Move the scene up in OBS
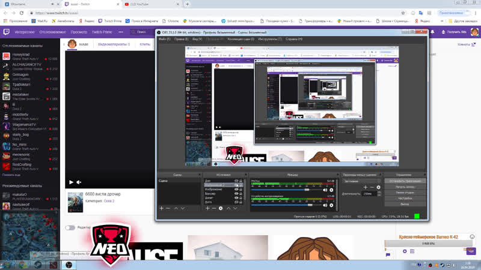This screenshot has height=270, width=481. pos(176,208)
